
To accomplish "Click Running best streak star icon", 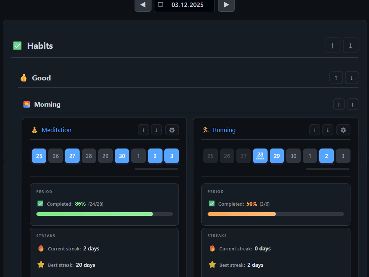I will pyautogui.click(x=212, y=265).
